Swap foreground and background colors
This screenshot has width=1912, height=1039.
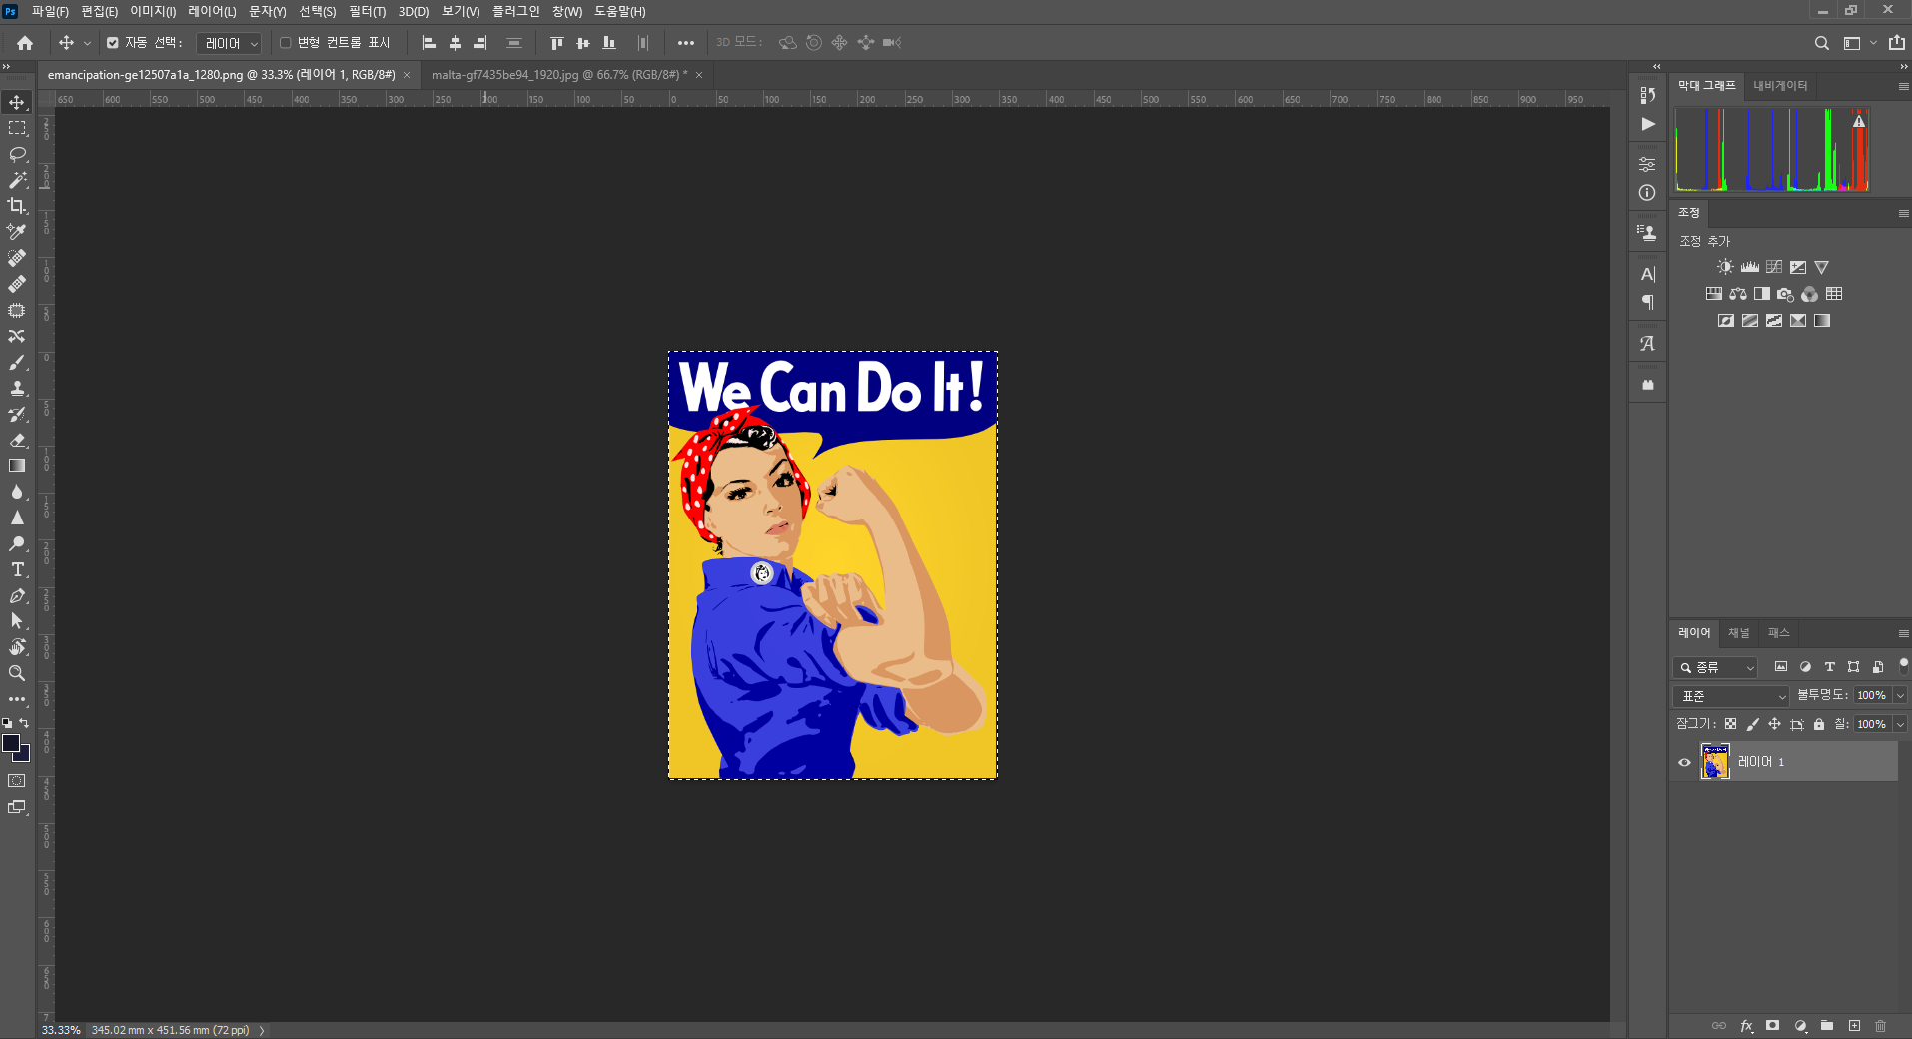[24, 723]
